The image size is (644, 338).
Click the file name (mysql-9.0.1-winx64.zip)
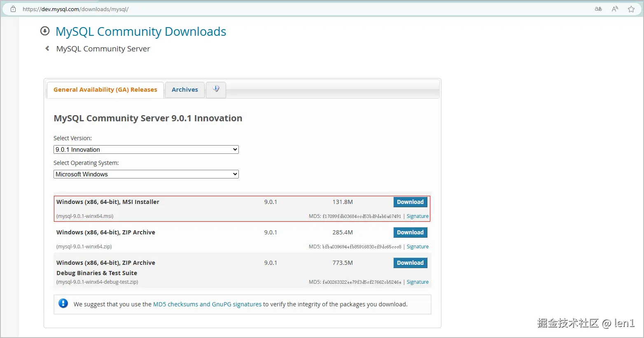coord(84,247)
